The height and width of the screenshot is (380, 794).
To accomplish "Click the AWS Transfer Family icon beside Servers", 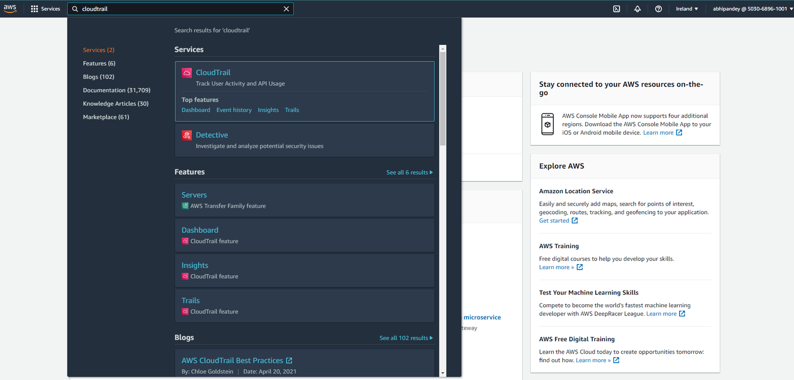I will coord(185,206).
